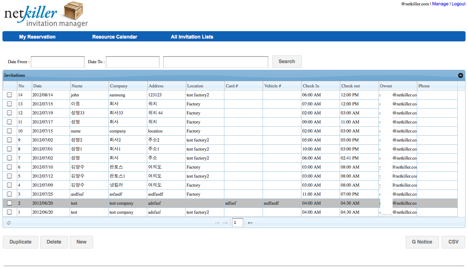This screenshot has width=468, height=269.
Task: Click the G Notice button
Action: [422, 242]
